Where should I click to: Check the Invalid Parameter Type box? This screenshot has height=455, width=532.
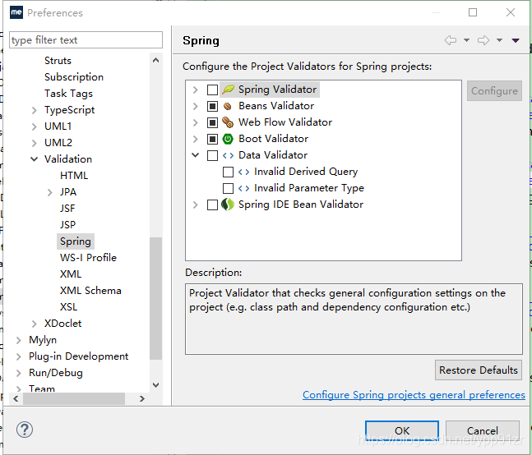tap(228, 188)
